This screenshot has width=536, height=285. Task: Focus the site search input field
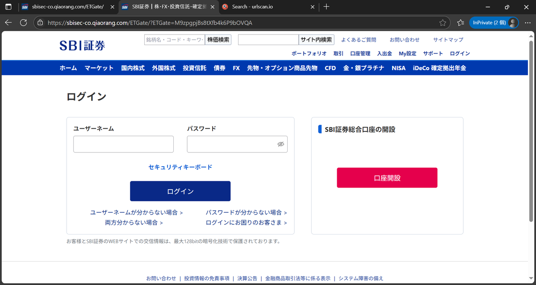(268, 40)
